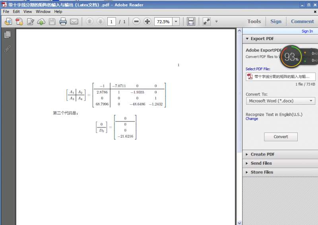Open Convert To Microsoft Word dropdown

tap(281, 101)
